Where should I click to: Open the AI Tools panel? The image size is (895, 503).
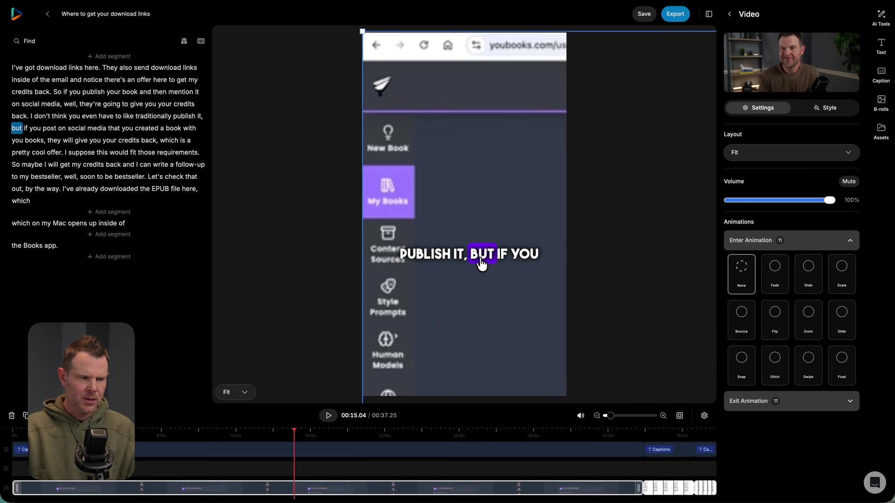coord(881,18)
